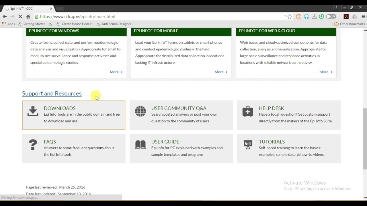Screen dimensions: 367x206
Task: Open the address bar dropdown arrow
Action: (x=285, y=16)
